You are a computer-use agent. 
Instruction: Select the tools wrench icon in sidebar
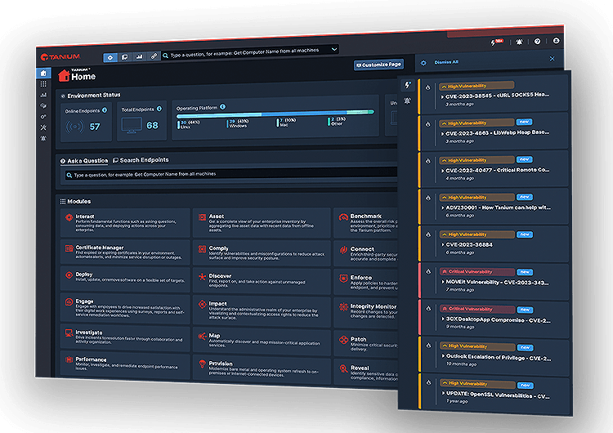pyautogui.click(x=43, y=127)
